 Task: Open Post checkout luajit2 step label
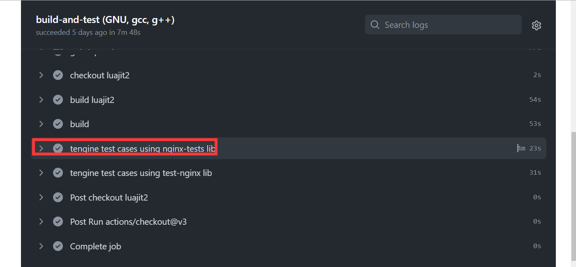click(x=109, y=198)
